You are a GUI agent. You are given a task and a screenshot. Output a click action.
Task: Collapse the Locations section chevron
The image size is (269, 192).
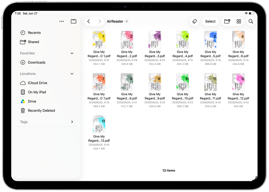click(72, 74)
